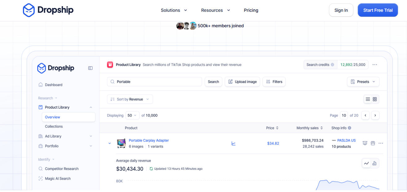The width and height of the screenshot is (407, 192).
Task: Click the Shop info tooltip icon
Action: tap(349, 128)
